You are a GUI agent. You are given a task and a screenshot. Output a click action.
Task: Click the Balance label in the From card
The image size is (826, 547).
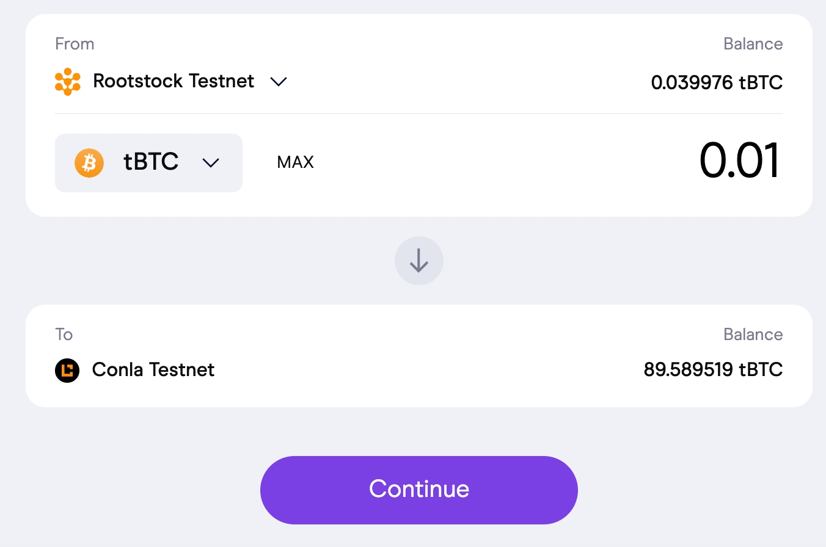[753, 44]
